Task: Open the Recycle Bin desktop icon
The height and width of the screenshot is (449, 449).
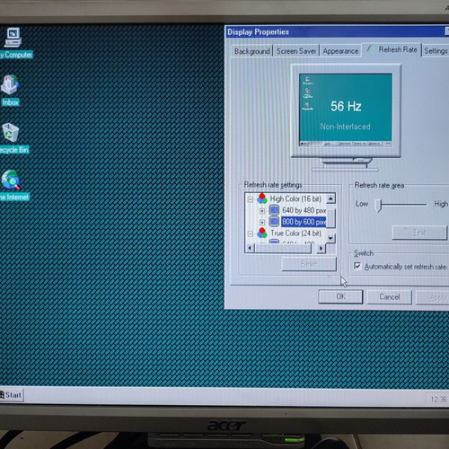Action: point(11,132)
